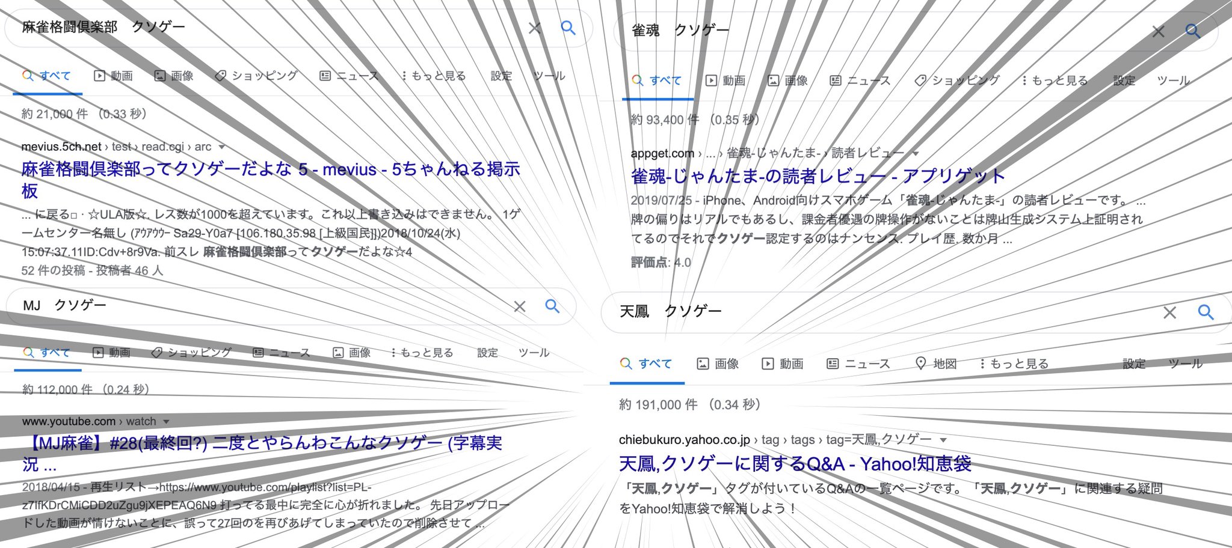Click the search magnifier for MJ query
Viewport: 1232px width, 548px height.
pyautogui.click(x=552, y=306)
